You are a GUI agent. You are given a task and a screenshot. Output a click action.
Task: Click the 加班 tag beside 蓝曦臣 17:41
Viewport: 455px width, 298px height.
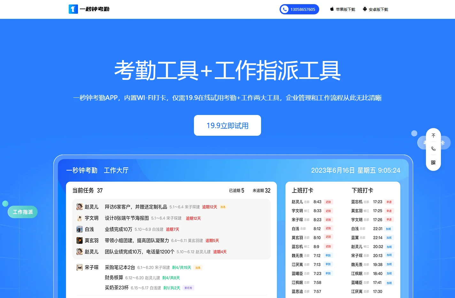389,283
